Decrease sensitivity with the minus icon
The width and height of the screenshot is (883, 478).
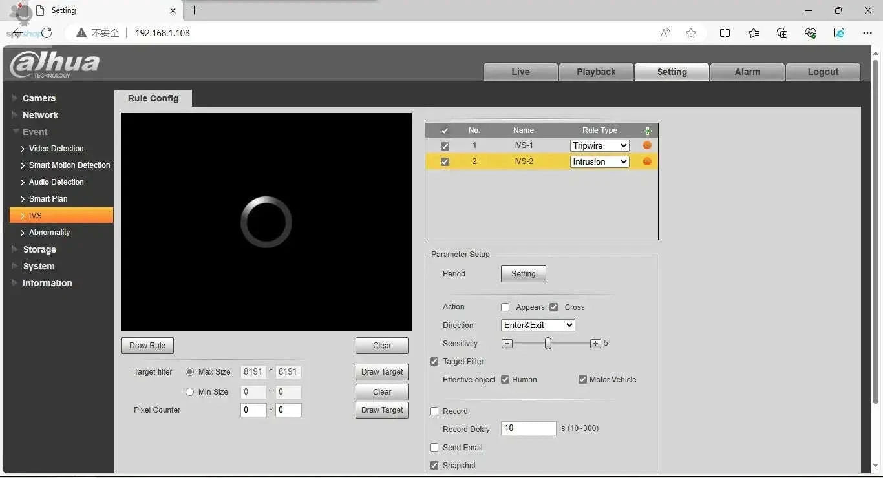tap(507, 344)
